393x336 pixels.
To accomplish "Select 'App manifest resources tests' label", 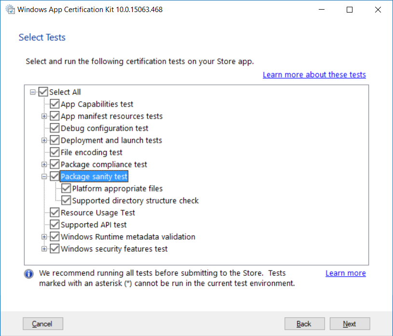I will pyautogui.click(x=111, y=116).
